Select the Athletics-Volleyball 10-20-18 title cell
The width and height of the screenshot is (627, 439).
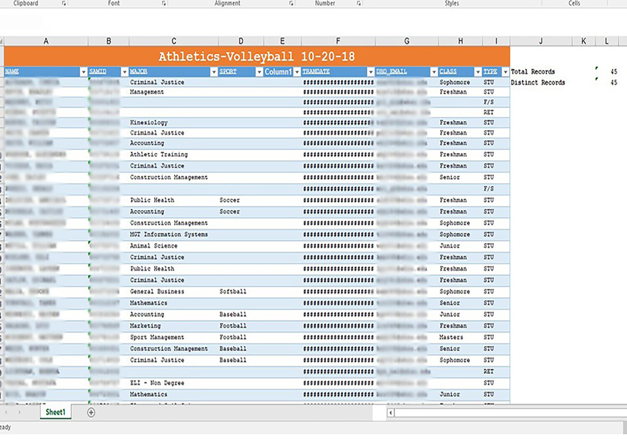coord(257,56)
